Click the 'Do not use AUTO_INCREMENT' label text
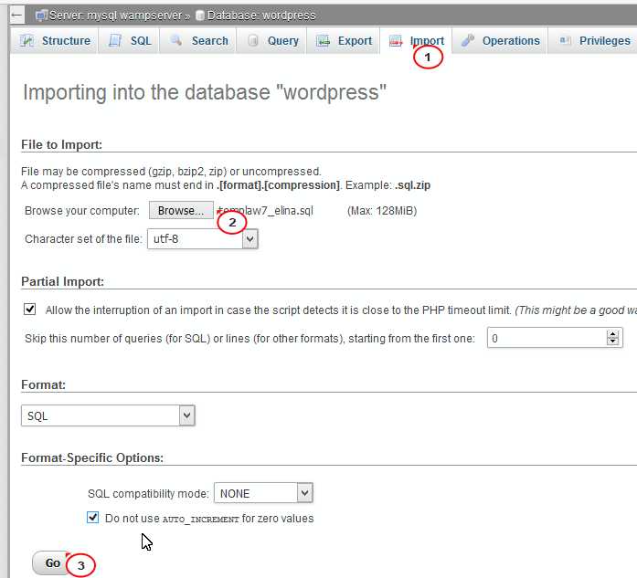The height and width of the screenshot is (578, 637). coord(209,519)
